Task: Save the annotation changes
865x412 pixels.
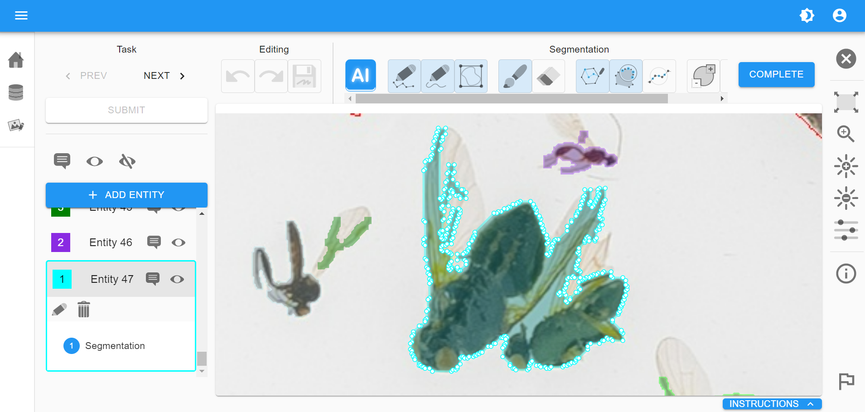Action: click(x=304, y=76)
